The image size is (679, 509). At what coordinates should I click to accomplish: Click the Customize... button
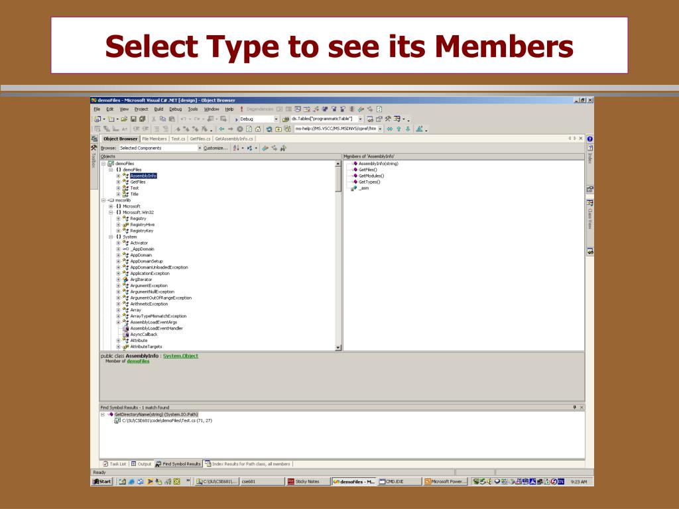pos(216,148)
